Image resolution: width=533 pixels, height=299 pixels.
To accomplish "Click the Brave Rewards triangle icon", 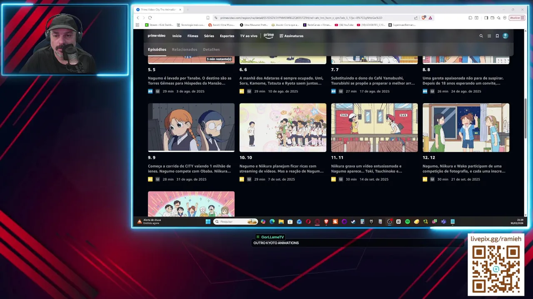I will [x=430, y=18].
